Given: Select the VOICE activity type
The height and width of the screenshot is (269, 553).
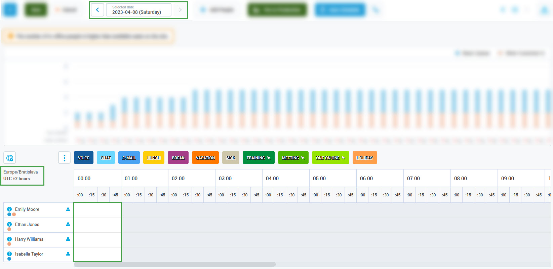Looking at the screenshot, I should (x=84, y=158).
